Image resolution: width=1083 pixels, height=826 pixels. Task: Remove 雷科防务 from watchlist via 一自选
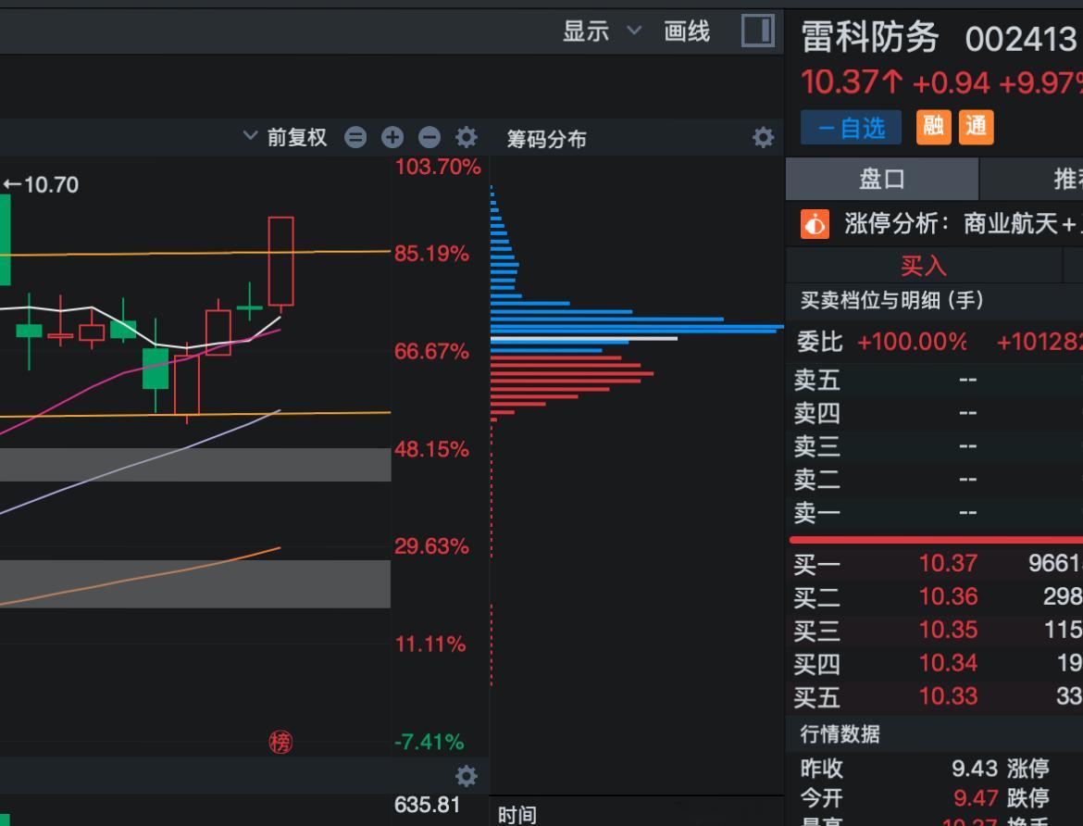click(850, 129)
